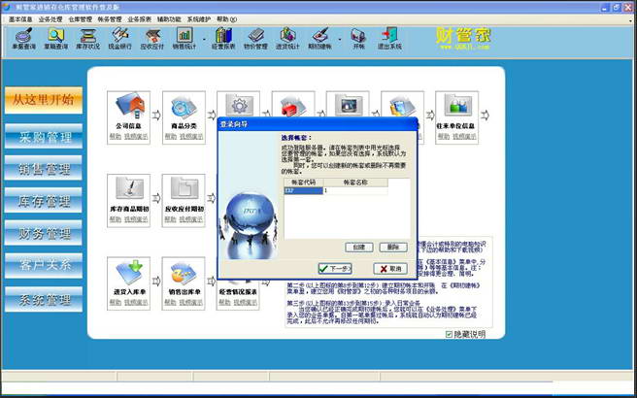Image resolution: width=637 pixels, height=398 pixels.
Task: Toggle the 隐藏说明 checkbox
Action: pyautogui.click(x=449, y=334)
